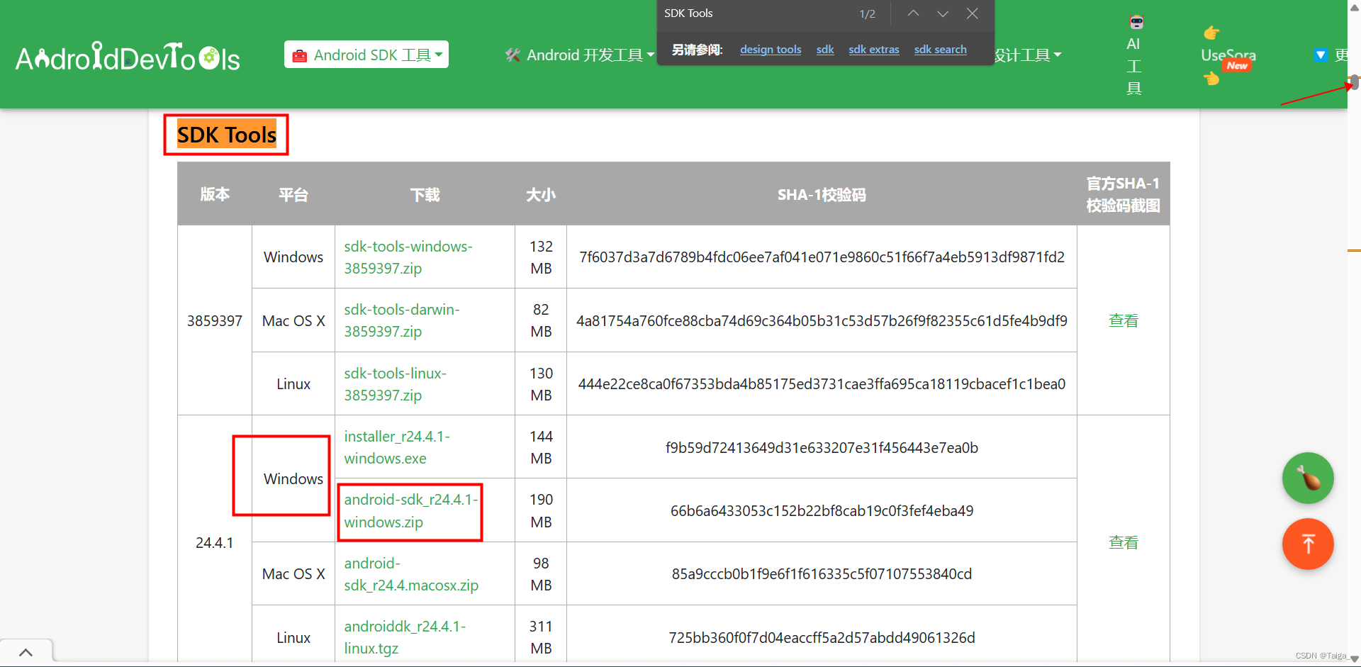Select SHA-1 hash starting 444e22ce
Viewport: 1361px width, 667px height.
point(822,384)
